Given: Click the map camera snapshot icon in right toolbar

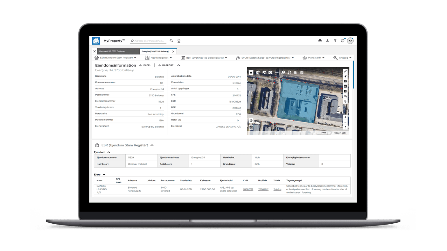Looking at the screenshot, I should [345, 81].
